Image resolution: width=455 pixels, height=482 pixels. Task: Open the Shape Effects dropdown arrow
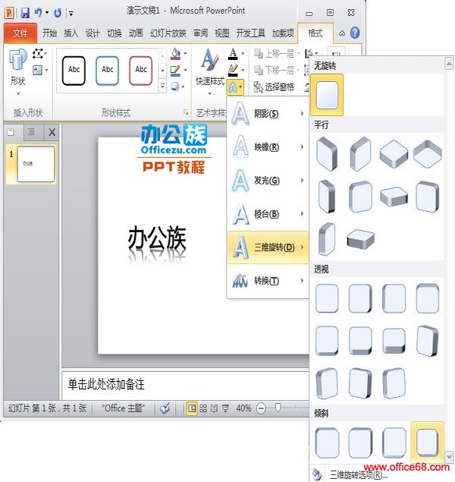(x=184, y=87)
